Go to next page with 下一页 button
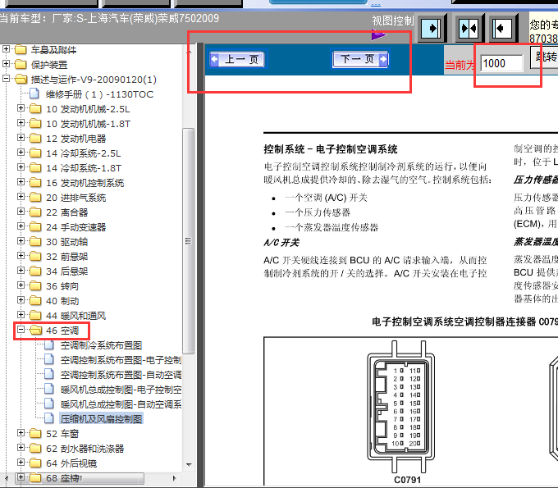The height and width of the screenshot is (488, 558). 360,59
